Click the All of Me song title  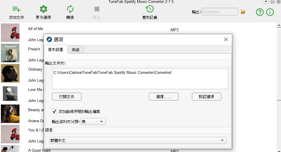35,29
